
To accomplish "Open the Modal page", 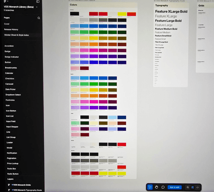I will point(9,148).
